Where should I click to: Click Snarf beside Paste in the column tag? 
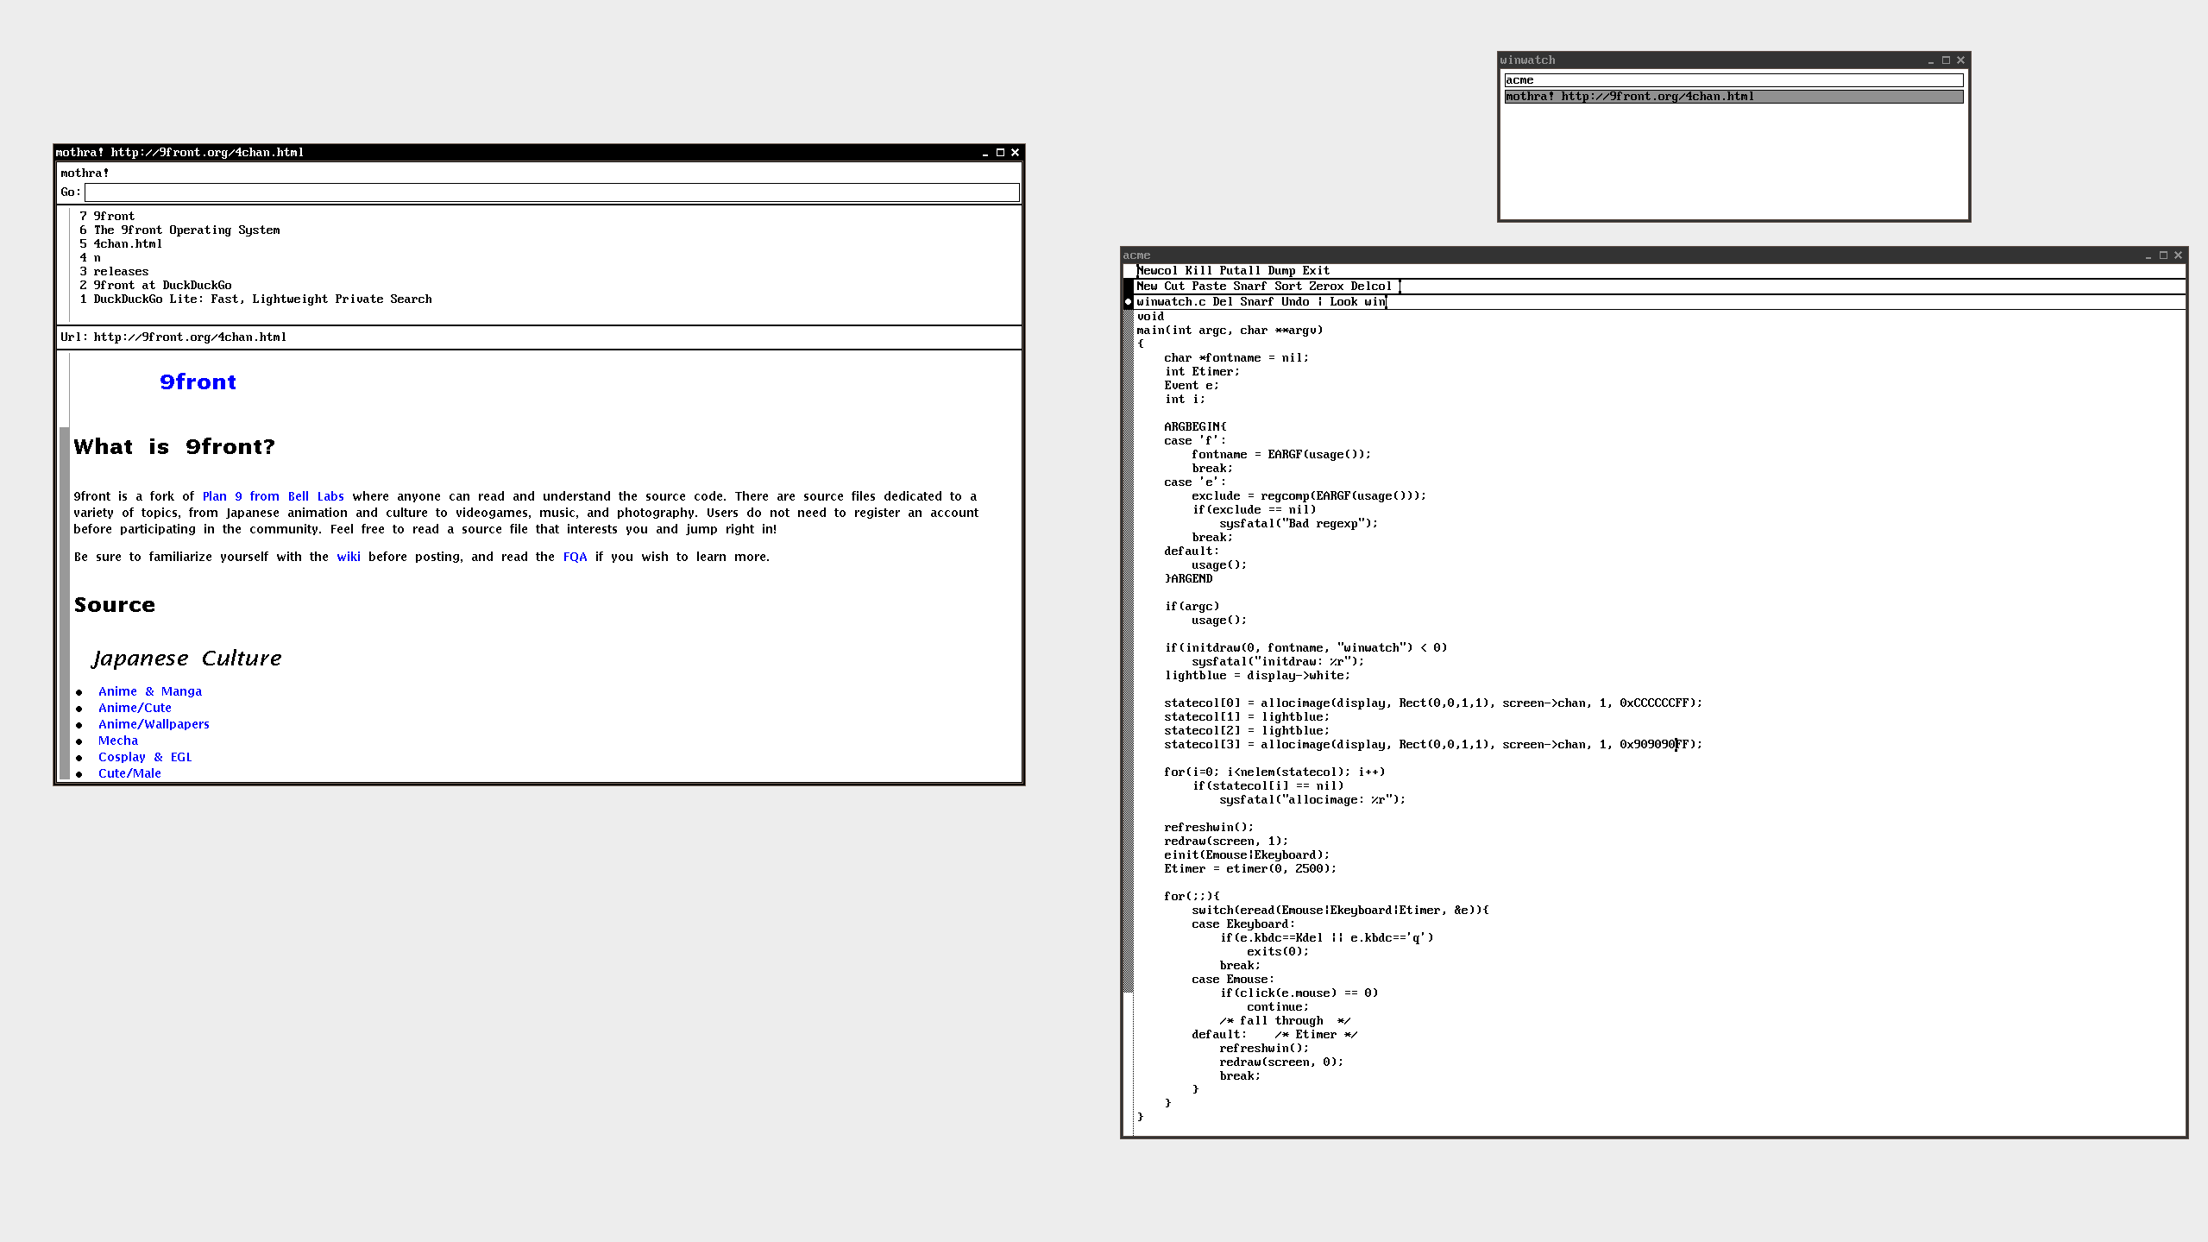pyautogui.click(x=1250, y=287)
